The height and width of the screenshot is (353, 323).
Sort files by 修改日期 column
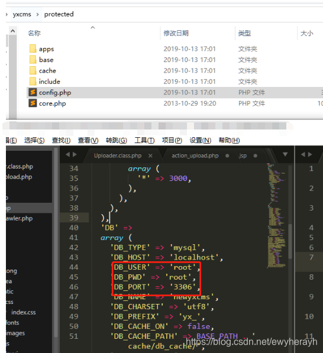tap(176, 33)
